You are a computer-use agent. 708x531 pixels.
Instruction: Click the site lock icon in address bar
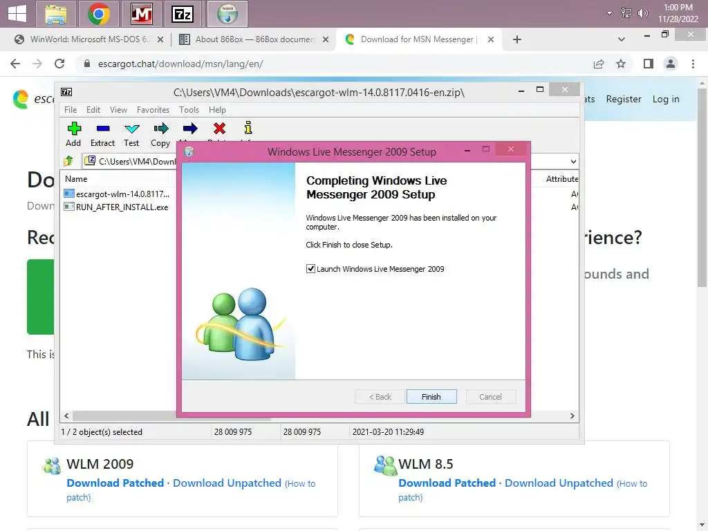tap(87, 64)
